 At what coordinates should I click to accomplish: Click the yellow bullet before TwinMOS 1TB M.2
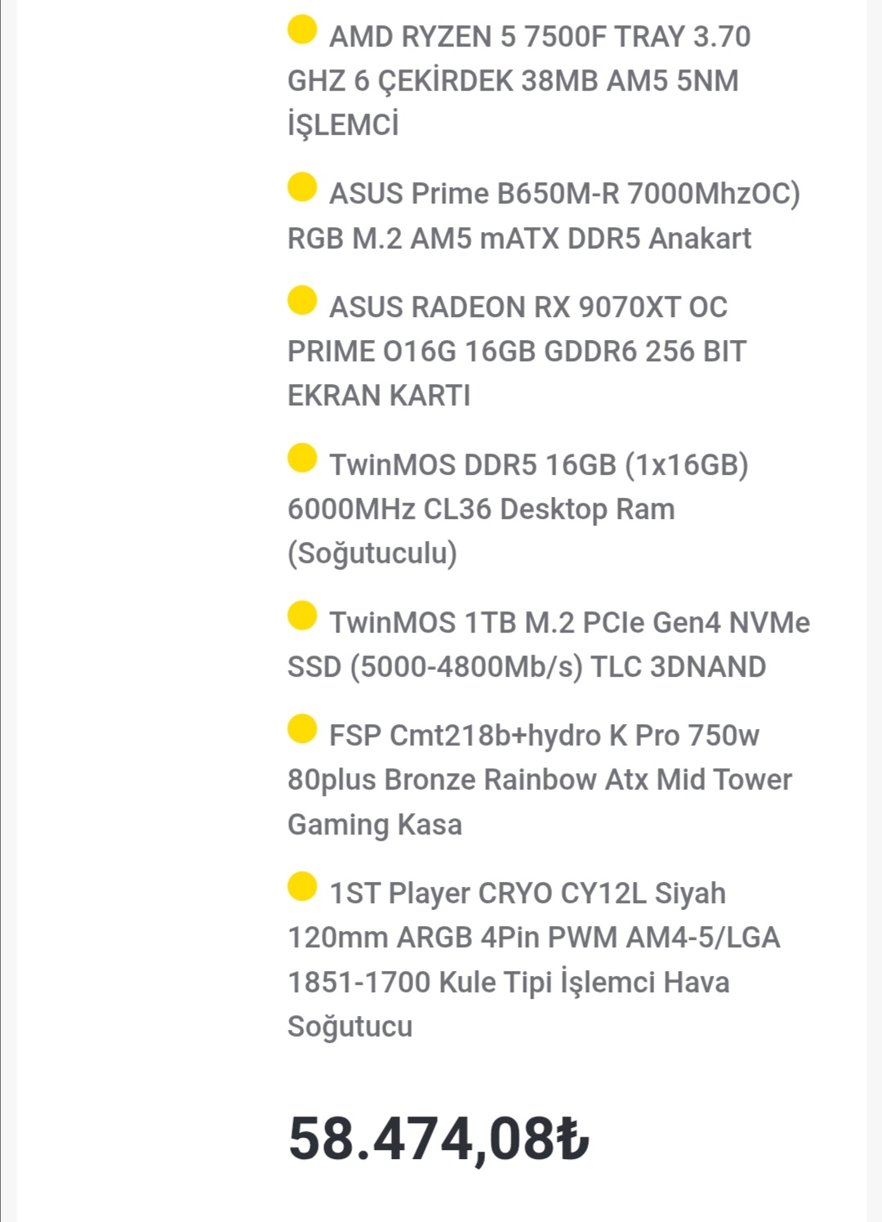(x=302, y=615)
